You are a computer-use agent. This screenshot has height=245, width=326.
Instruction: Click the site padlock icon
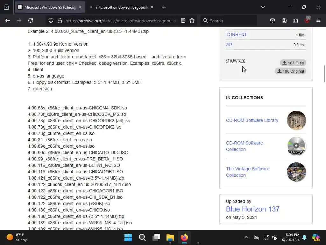click(x=60, y=20)
